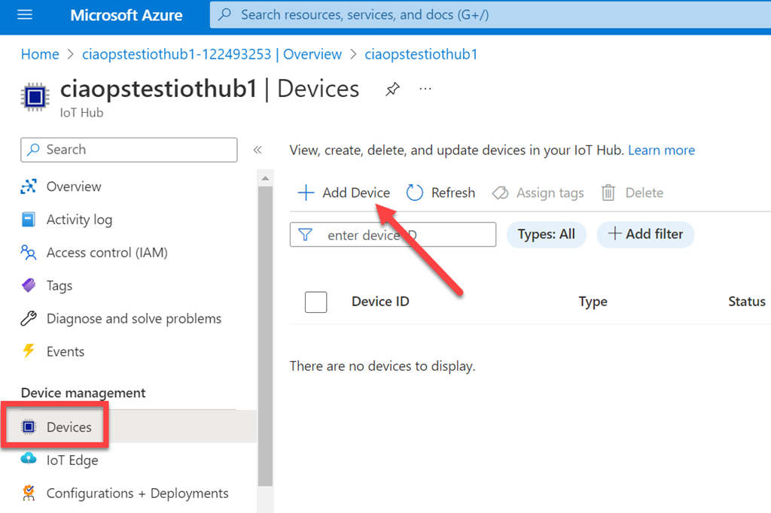Viewport: 771px width, 513px height.
Task: Click the Refresh devices icon
Action: tap(415, 193)
